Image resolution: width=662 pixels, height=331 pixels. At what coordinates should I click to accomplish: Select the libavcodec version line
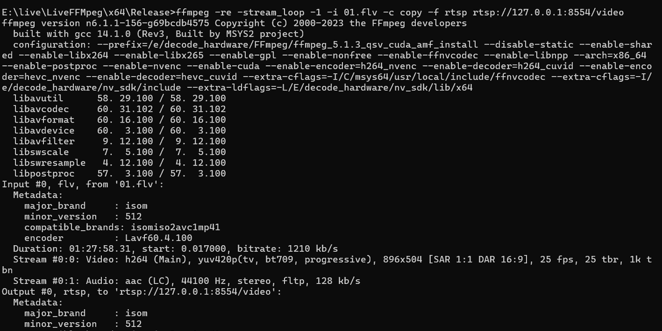point(119,109)
